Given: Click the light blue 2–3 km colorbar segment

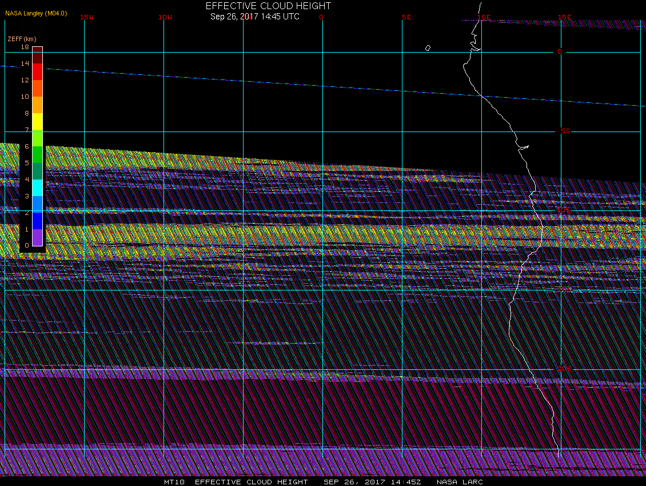Looking at the screenshot, I should (x=38, y=205).
